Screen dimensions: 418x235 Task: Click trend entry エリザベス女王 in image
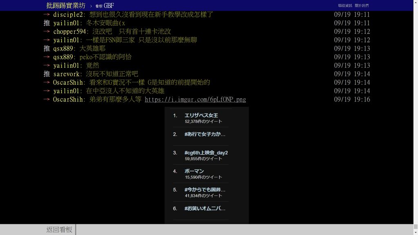click(201, 115)
